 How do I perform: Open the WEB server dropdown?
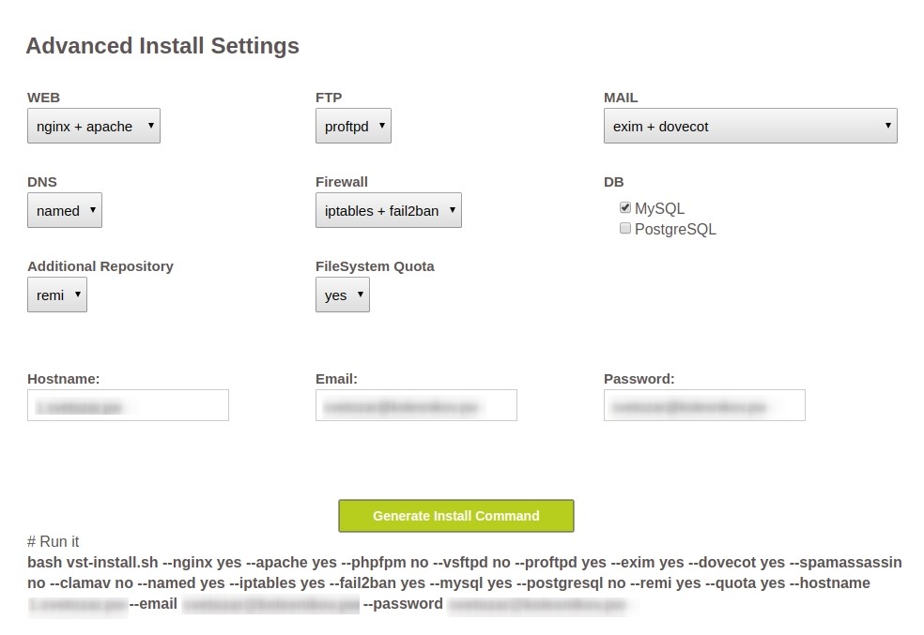[x=94, y=126]
